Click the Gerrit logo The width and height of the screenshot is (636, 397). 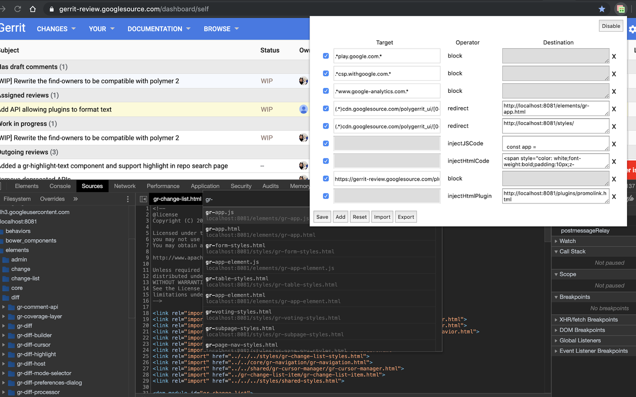(13, 28)
